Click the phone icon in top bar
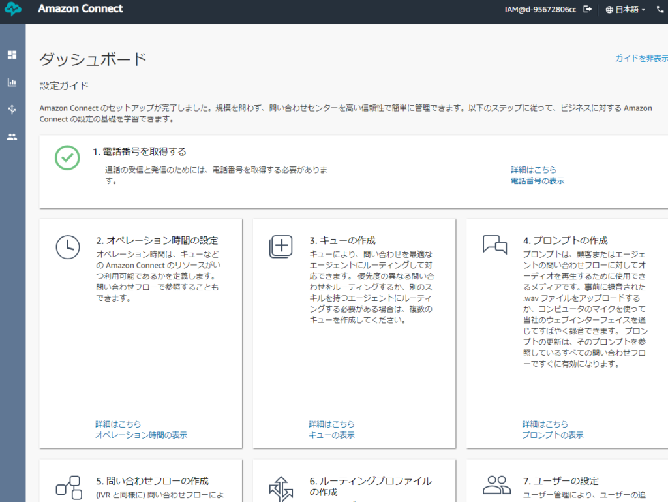The width and height of the screenshot is (668, 502). pyautogui.click(x=660, y=9)
